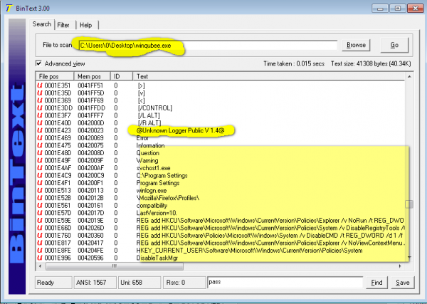Image resolution: width=427 pixels, height=304 pixels.
Task: Click the horizontal scrollbar right arrow
Action: pos(400,266)
